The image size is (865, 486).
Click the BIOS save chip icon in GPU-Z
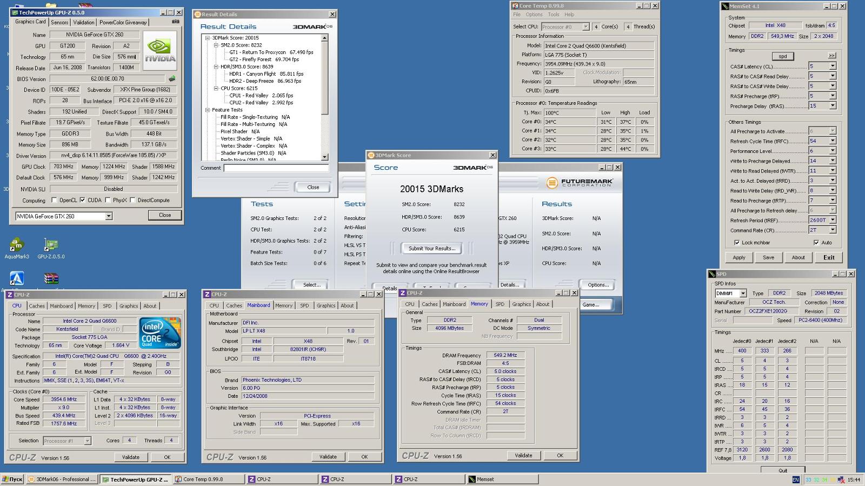click(172, 79)
